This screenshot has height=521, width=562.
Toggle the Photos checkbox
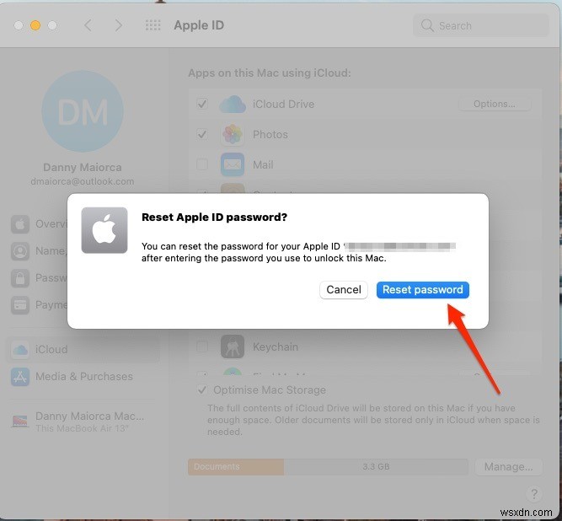click(202, 134)
